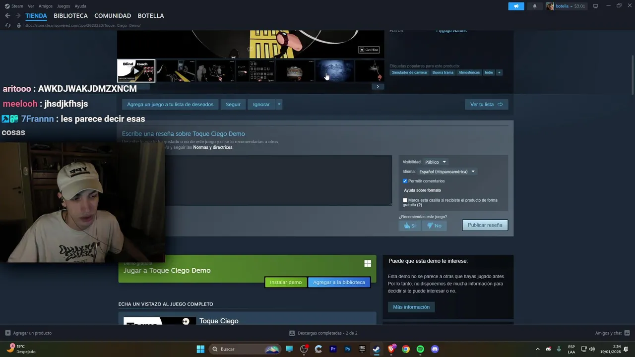Switch to the BIBLIOTECA tab
This screenshot has width=635, height=357.
70,16
